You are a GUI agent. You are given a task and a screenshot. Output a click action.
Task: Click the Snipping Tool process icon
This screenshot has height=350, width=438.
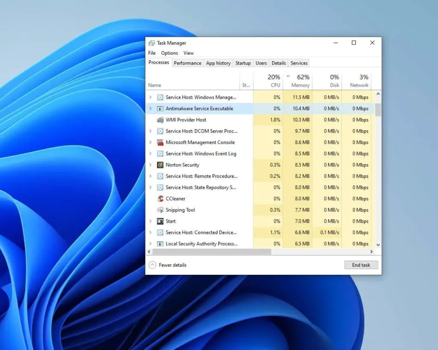pyautogui.click(x=160, y=210)
